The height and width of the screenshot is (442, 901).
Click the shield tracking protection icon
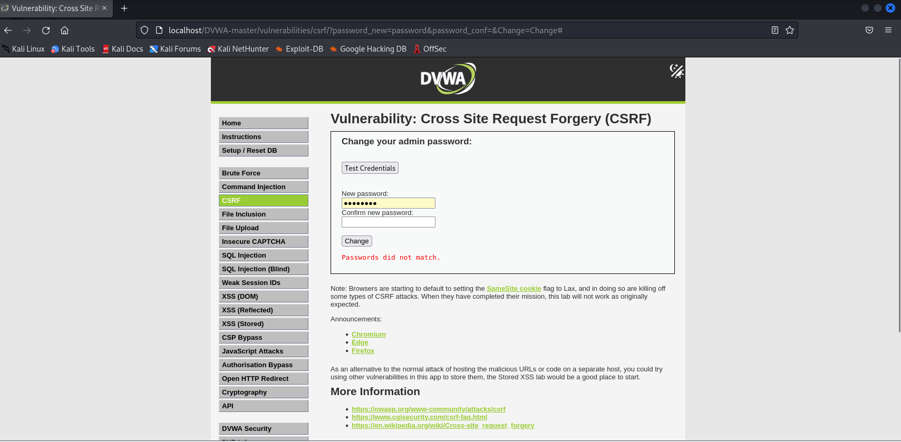coord(144,30)
